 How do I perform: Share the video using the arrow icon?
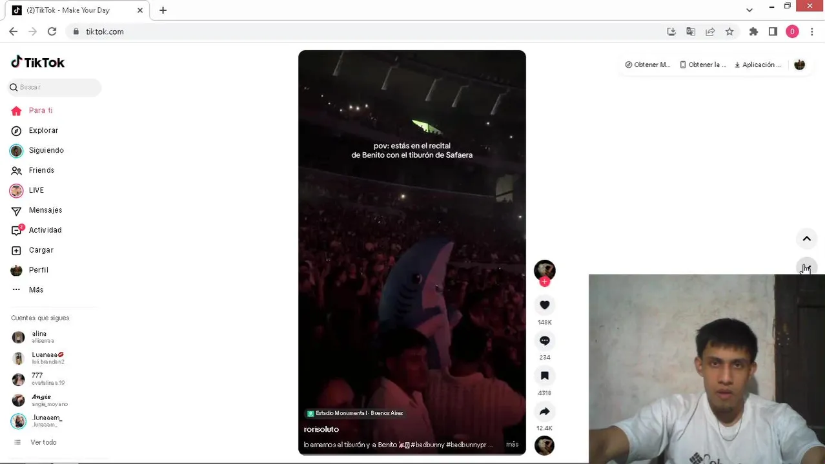pos(544,411)
